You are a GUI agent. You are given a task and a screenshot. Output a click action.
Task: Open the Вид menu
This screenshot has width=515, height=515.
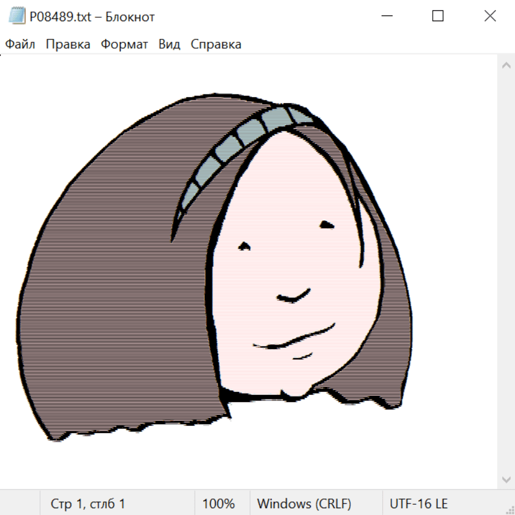[169, 45]
